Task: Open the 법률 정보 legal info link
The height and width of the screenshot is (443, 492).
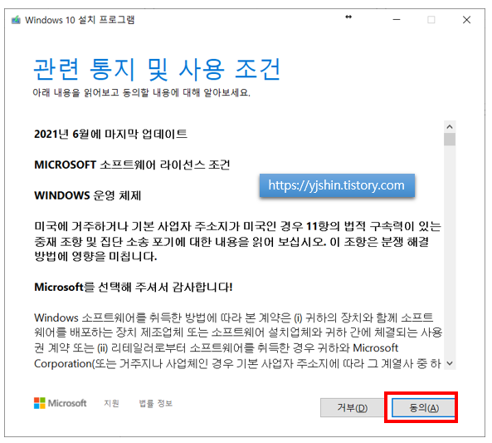Action: tap(156, 403)
